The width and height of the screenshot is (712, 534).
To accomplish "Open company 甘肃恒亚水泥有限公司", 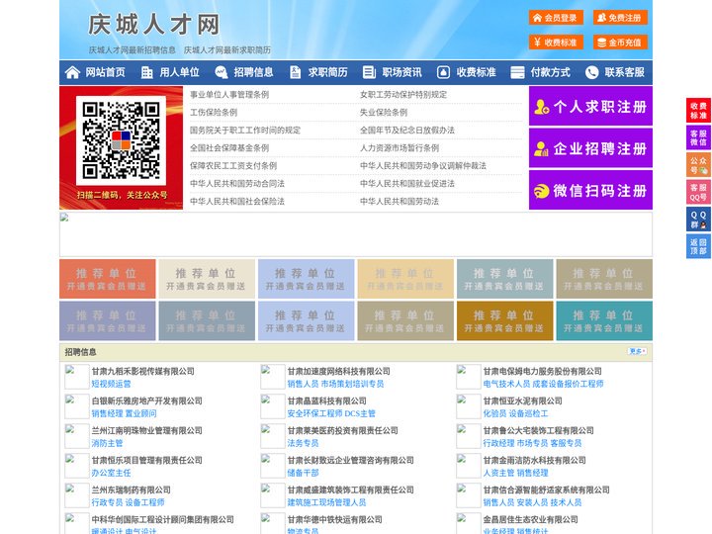I will click(523, 400).
